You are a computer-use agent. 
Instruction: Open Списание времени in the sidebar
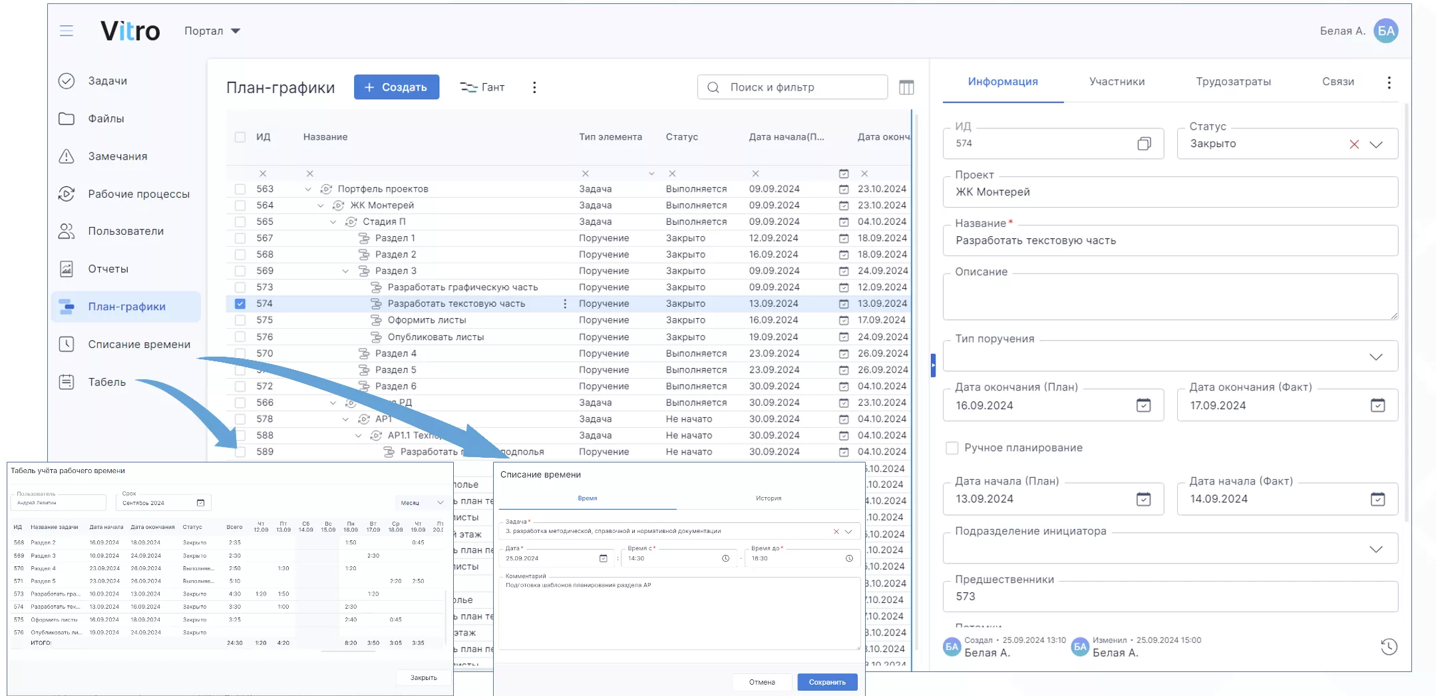pos(138,344)
